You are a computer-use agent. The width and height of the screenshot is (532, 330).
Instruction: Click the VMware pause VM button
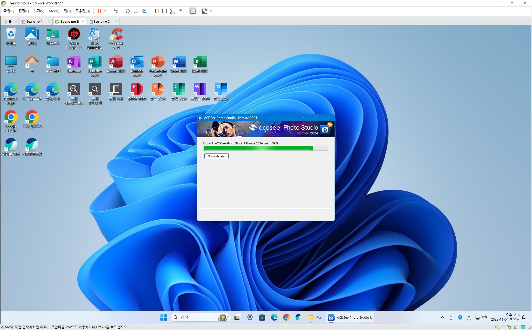[99, 11]
